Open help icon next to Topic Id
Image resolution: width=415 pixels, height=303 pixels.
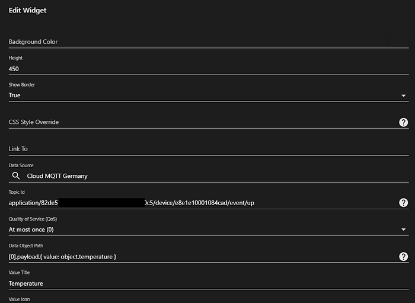403,203
